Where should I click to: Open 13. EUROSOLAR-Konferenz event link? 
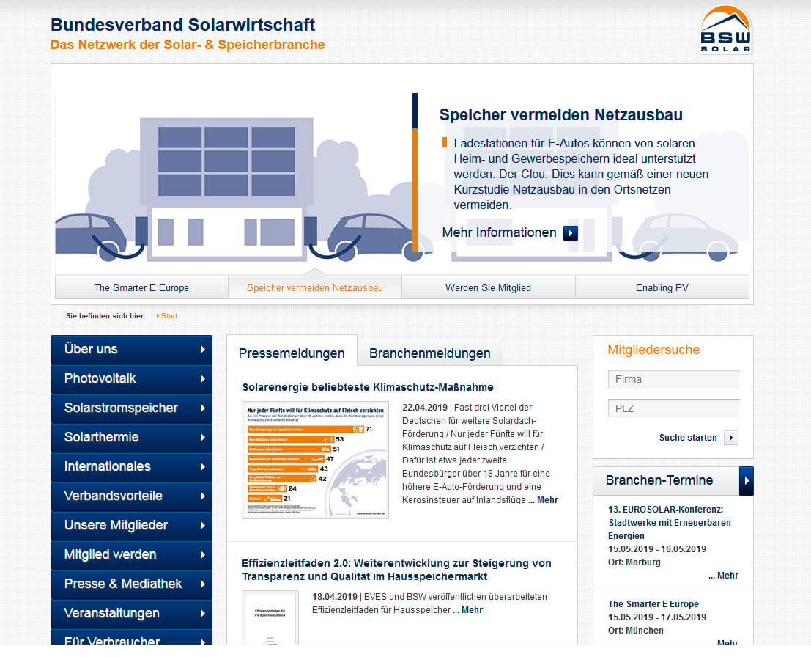click(x=670, y=522)
